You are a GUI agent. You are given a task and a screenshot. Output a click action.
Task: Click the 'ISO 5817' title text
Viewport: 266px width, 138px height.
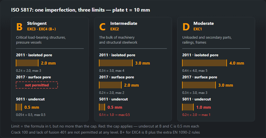pyautogui.click(x=21, y=10)
